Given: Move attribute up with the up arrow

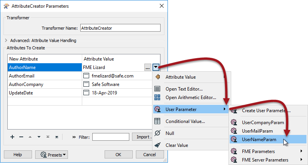Looking at the screenshot, I should tap(30, 137).
